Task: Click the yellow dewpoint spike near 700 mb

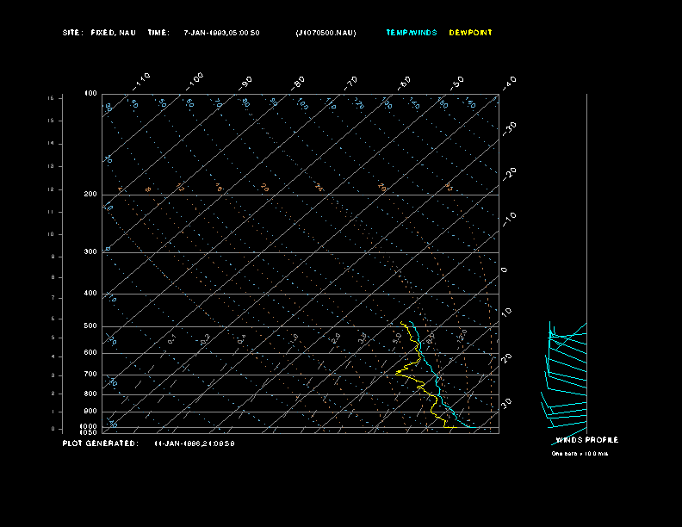Action: point(400,372)
